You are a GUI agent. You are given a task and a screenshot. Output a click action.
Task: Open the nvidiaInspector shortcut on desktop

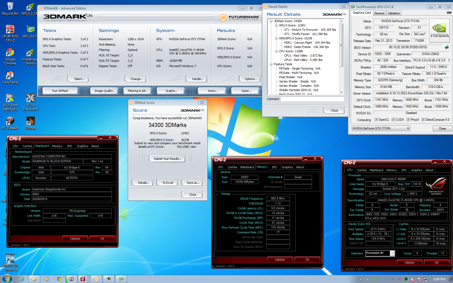click(30, 57)
